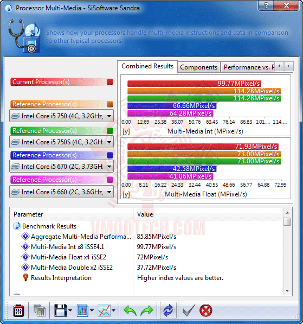Click the Results Interpretation lightbulb icon

point(25,277)
